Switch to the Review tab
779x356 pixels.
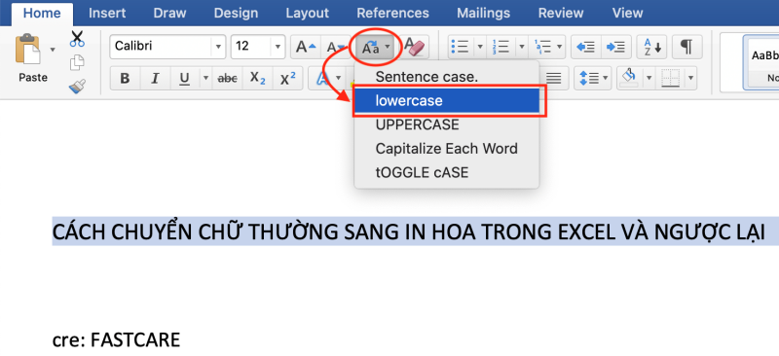[x=562, y=14]
